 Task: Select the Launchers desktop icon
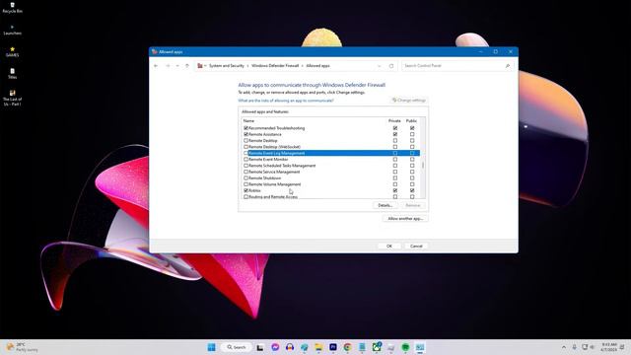(x=12, y=30)
